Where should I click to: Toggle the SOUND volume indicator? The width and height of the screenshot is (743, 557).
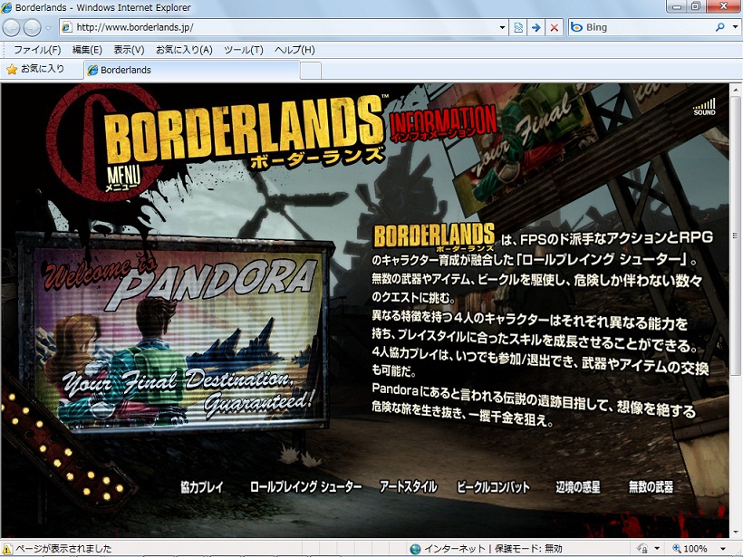(704, 107)
